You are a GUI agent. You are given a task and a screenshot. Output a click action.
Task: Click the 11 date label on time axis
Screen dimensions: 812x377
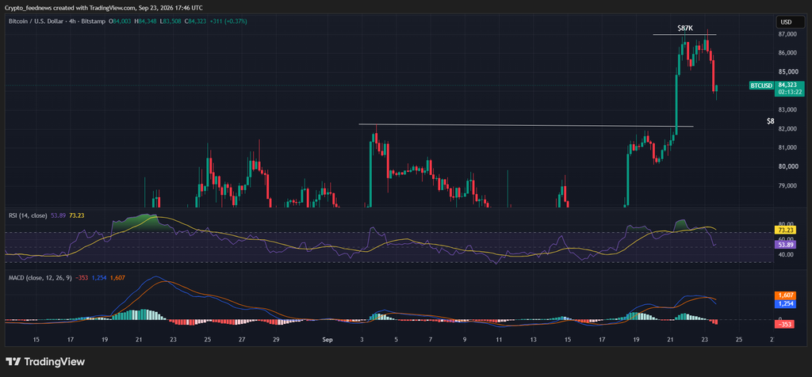[x=499, y=340]
